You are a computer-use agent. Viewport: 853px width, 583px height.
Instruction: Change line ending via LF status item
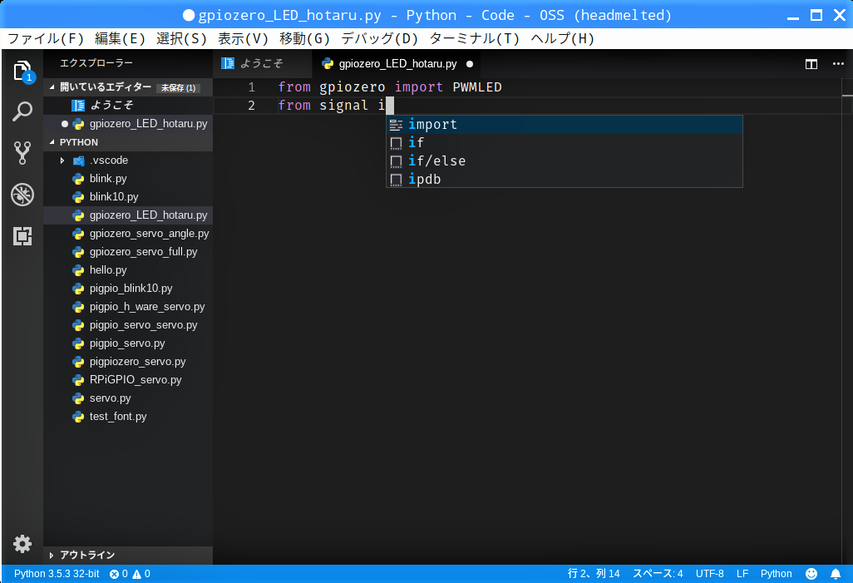click(x=742, y=574)
